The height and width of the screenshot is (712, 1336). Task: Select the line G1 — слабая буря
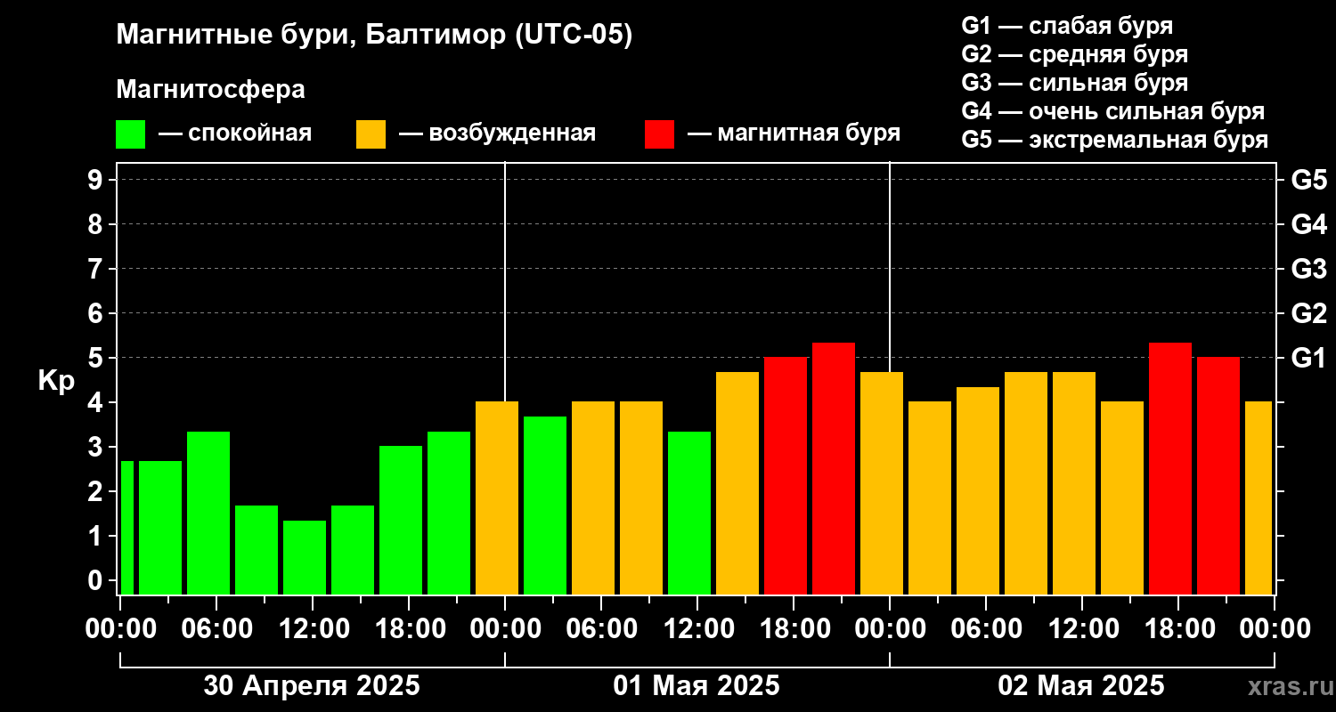(x=1067, y=25)
